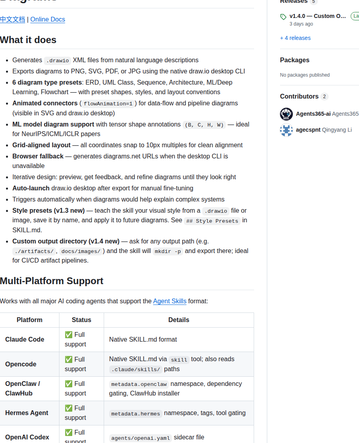
Task: Open the agecspnt Qingyang Li contributor link
Action: click(324, 130)
